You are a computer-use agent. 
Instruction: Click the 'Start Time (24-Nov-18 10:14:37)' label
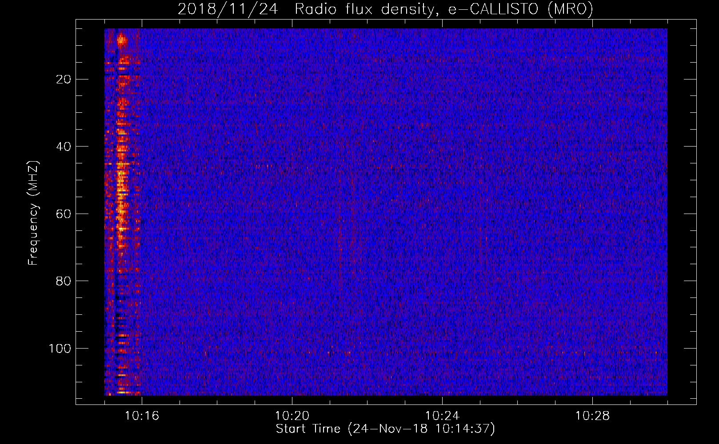coord(385,429)
